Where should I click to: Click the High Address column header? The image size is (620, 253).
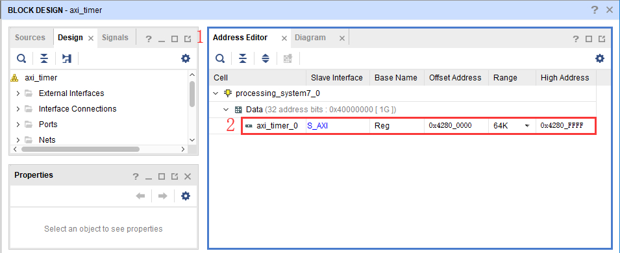coord(566,77)
